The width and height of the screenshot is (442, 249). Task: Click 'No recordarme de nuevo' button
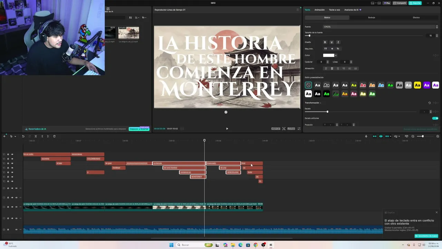(426, 236)
